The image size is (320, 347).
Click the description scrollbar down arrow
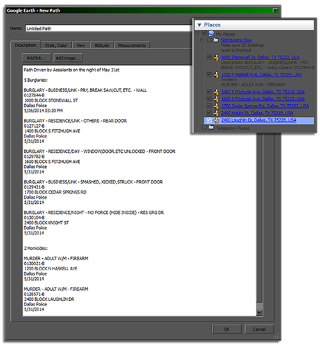(x=259, y=312)
